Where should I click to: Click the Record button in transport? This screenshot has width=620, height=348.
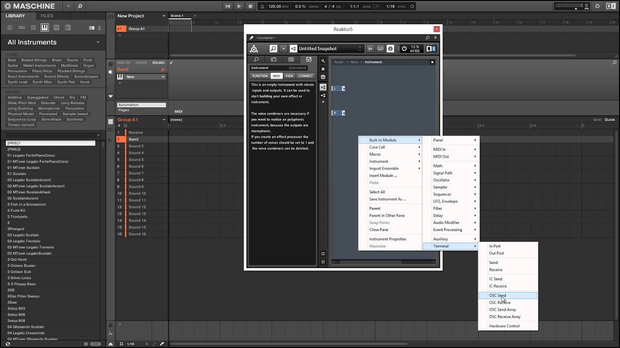click(250, 6)
